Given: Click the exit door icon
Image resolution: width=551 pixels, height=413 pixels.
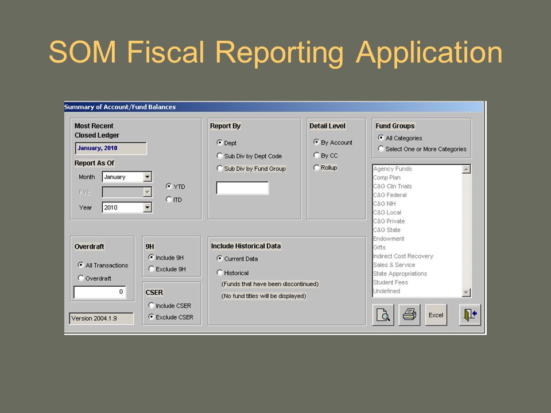Looking at the screenshot, I should pyautogui.click(x=470, y=315).
